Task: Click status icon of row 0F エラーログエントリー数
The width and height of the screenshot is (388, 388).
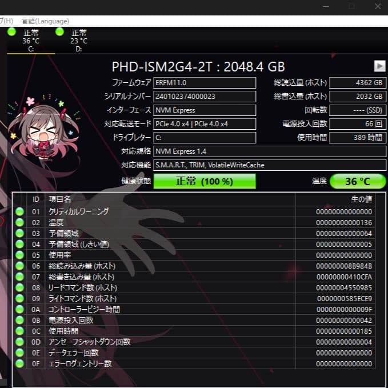Action: [x=19, y=364]
